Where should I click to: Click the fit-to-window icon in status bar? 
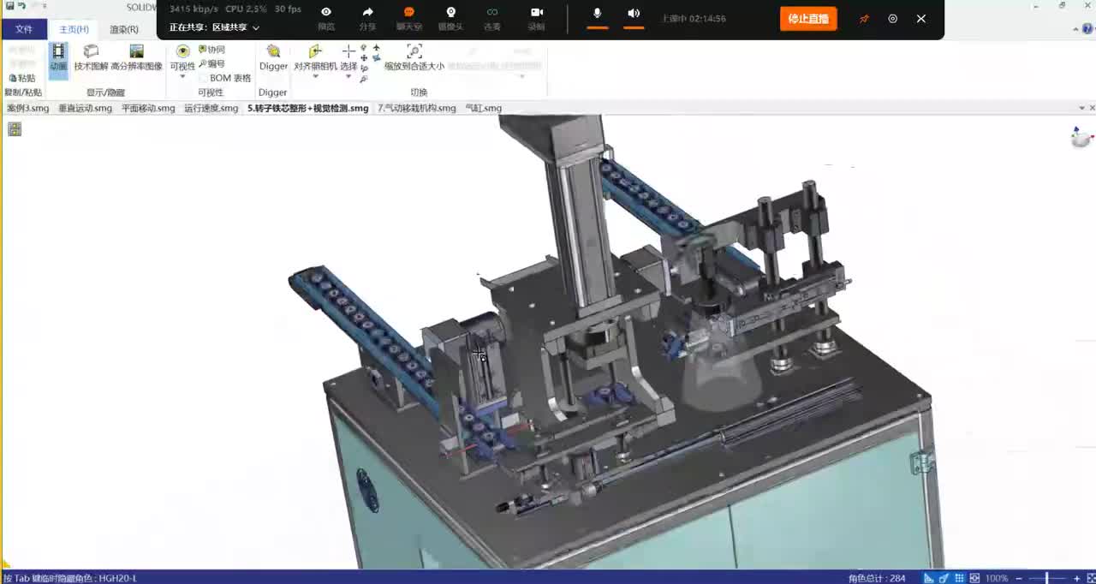pos(973,578)
